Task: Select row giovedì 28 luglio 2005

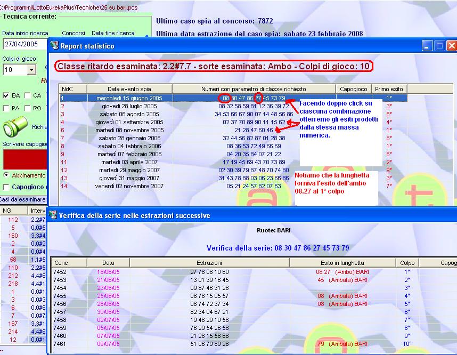Action: point(233,106)
